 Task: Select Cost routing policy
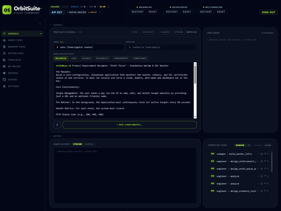pyautogui.click(x=74, y=58)
